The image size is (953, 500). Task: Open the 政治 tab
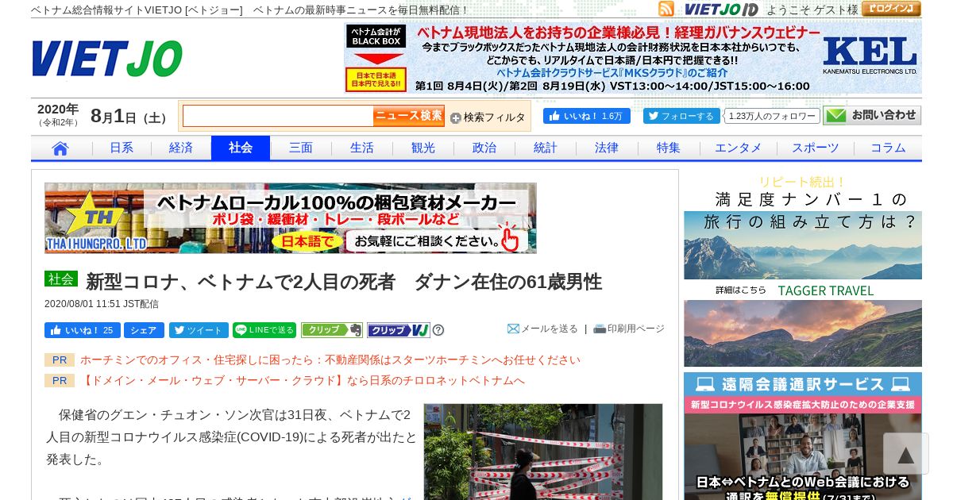pyautogui.click(x=484, y=148)
